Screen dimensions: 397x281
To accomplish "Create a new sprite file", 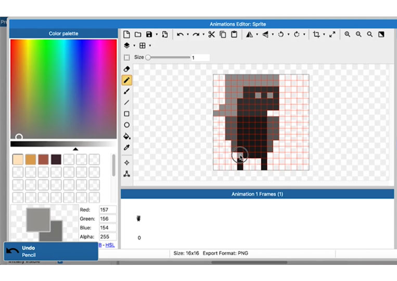I will point(126,34).
